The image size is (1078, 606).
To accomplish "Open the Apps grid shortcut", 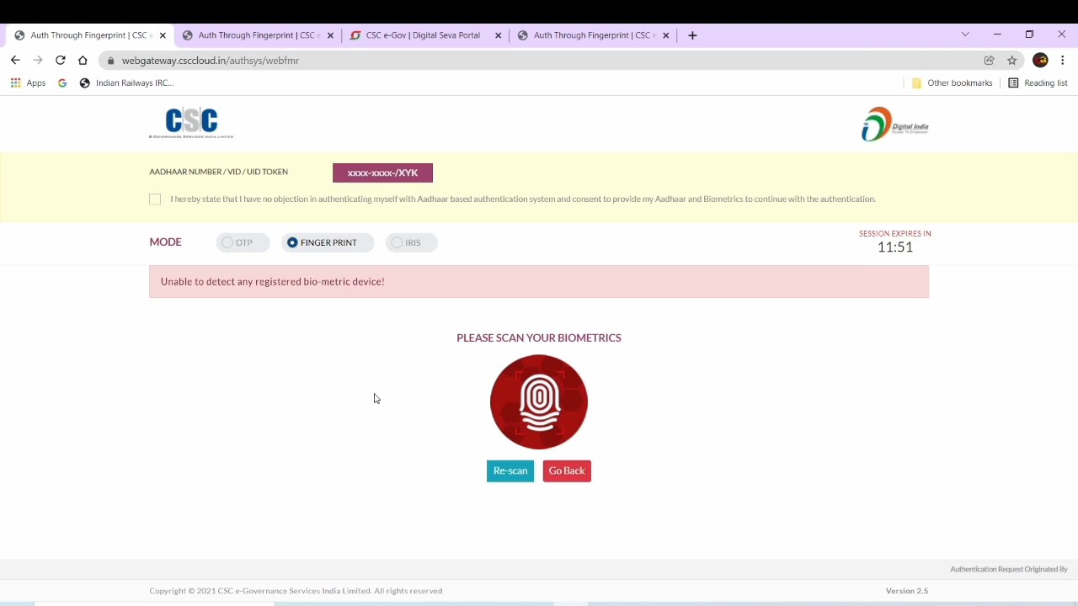I will (x=28, y=83).
